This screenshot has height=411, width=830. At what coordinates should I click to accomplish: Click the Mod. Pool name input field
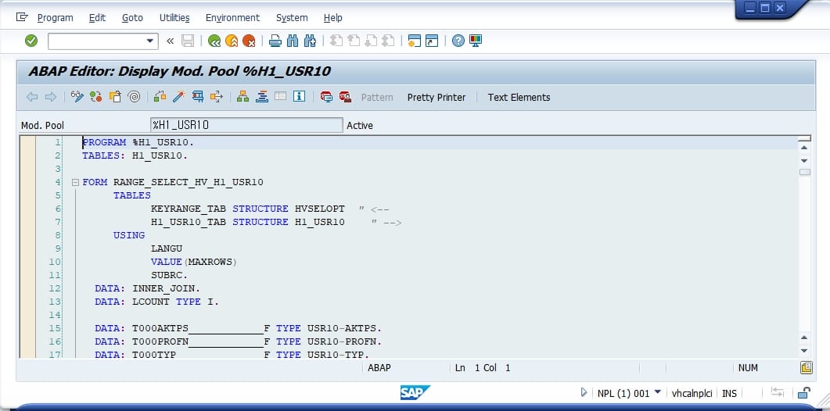[x=246, y=125]
